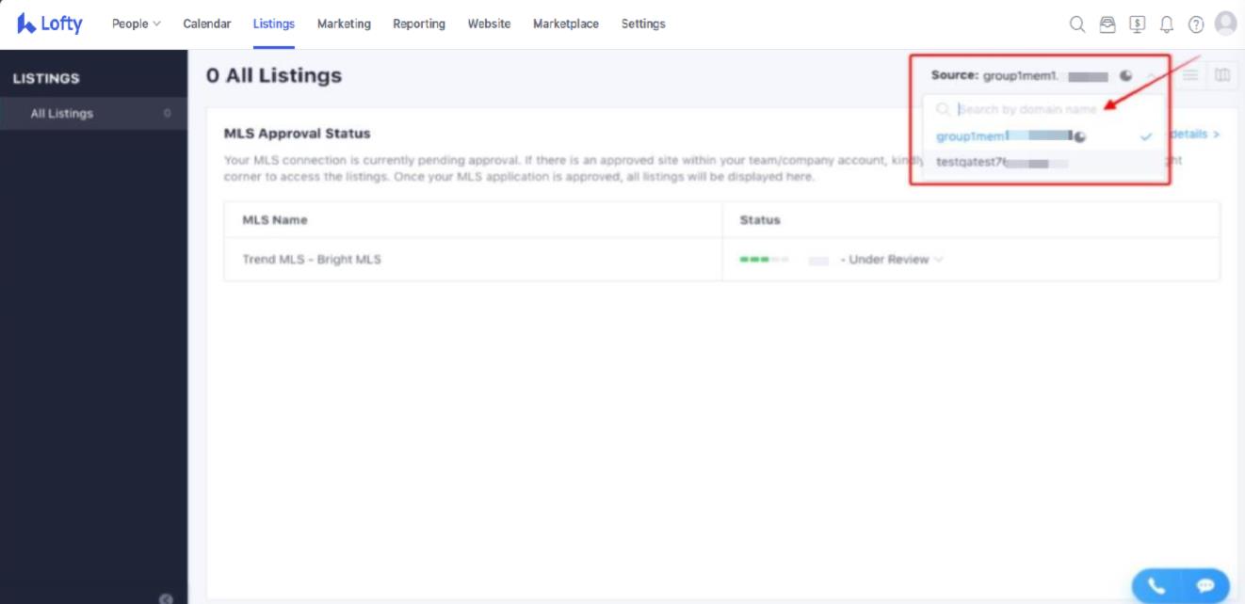
Task: Select All Listings in the sidebar
Action: (62, 114)
